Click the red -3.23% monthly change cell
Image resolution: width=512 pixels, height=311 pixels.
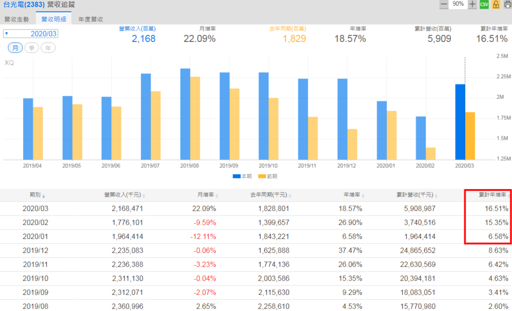pos(204,265)
